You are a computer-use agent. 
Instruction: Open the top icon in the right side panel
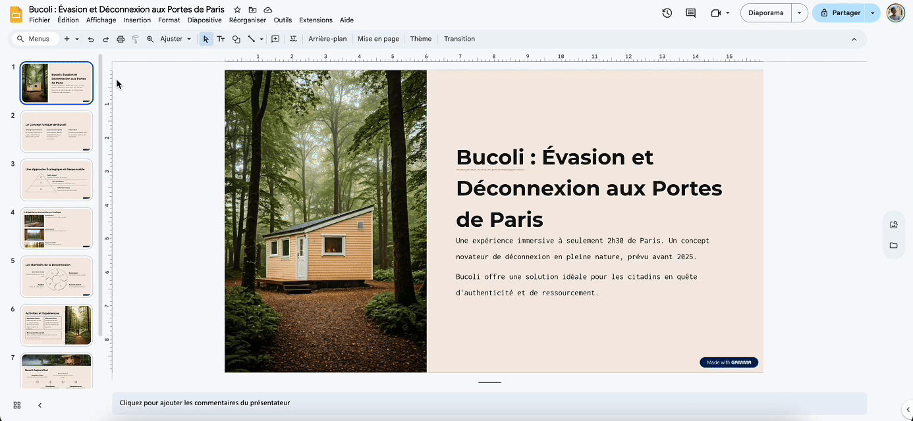coord(893,224)
